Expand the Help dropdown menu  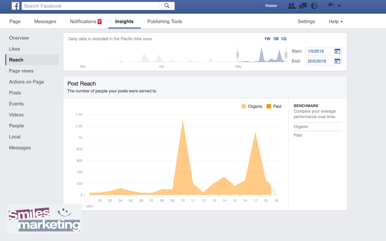[335, 21]
